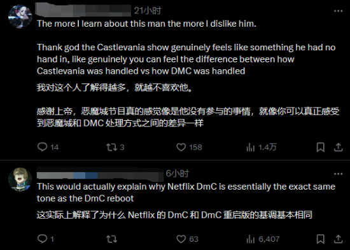Screen dimensions: 350x250
Task: View analytics showing 1.4万 views
Action: [x=262, y=147]
